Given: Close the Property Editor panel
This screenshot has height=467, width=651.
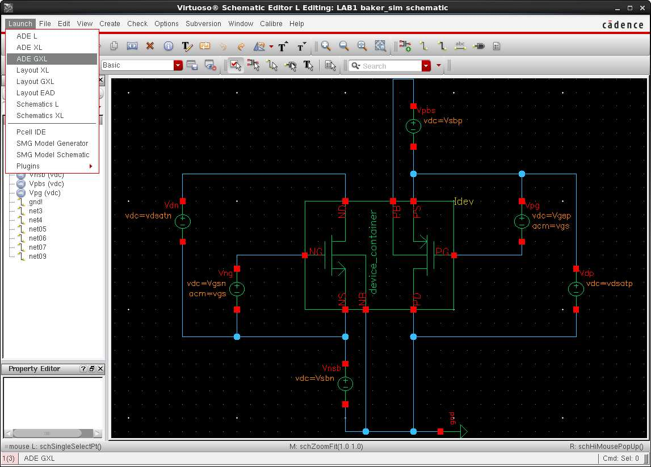Looking at the screenshot, I should [x=100, y=369].
